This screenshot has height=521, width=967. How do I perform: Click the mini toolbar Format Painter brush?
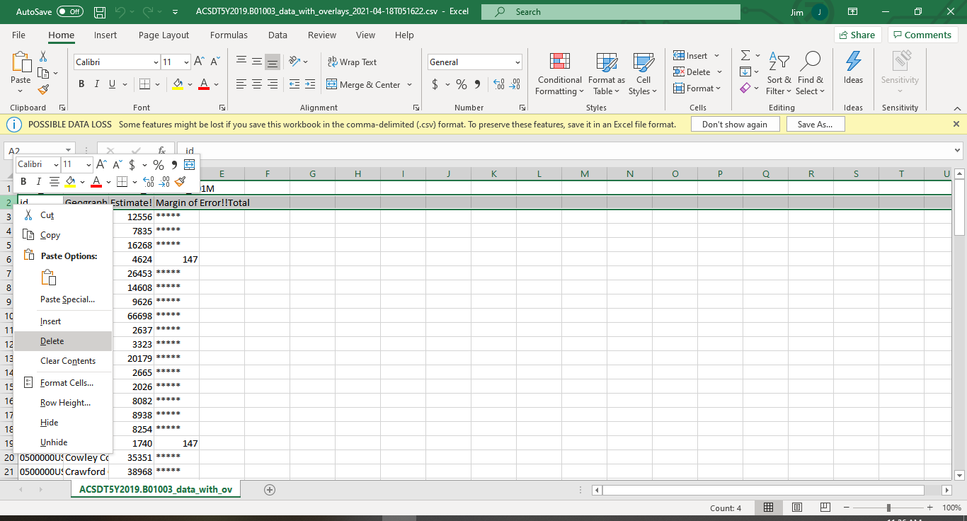click(x=181, y=182)
